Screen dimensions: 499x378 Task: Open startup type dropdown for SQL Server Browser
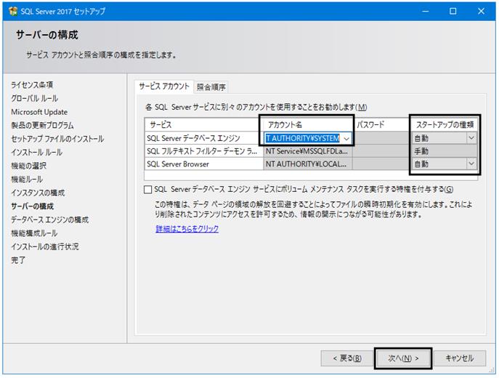tap(471, 164)
